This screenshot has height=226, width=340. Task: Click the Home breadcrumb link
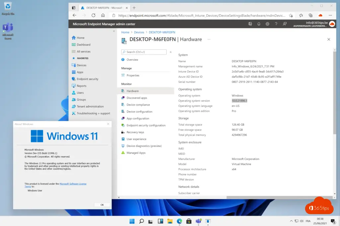[125, 32]
